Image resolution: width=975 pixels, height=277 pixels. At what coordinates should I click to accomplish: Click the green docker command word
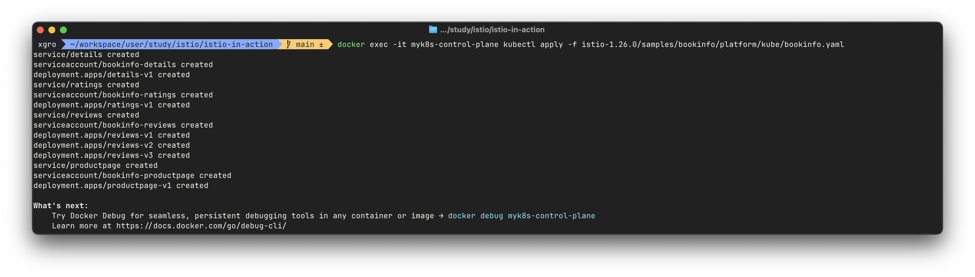[351, 45]
